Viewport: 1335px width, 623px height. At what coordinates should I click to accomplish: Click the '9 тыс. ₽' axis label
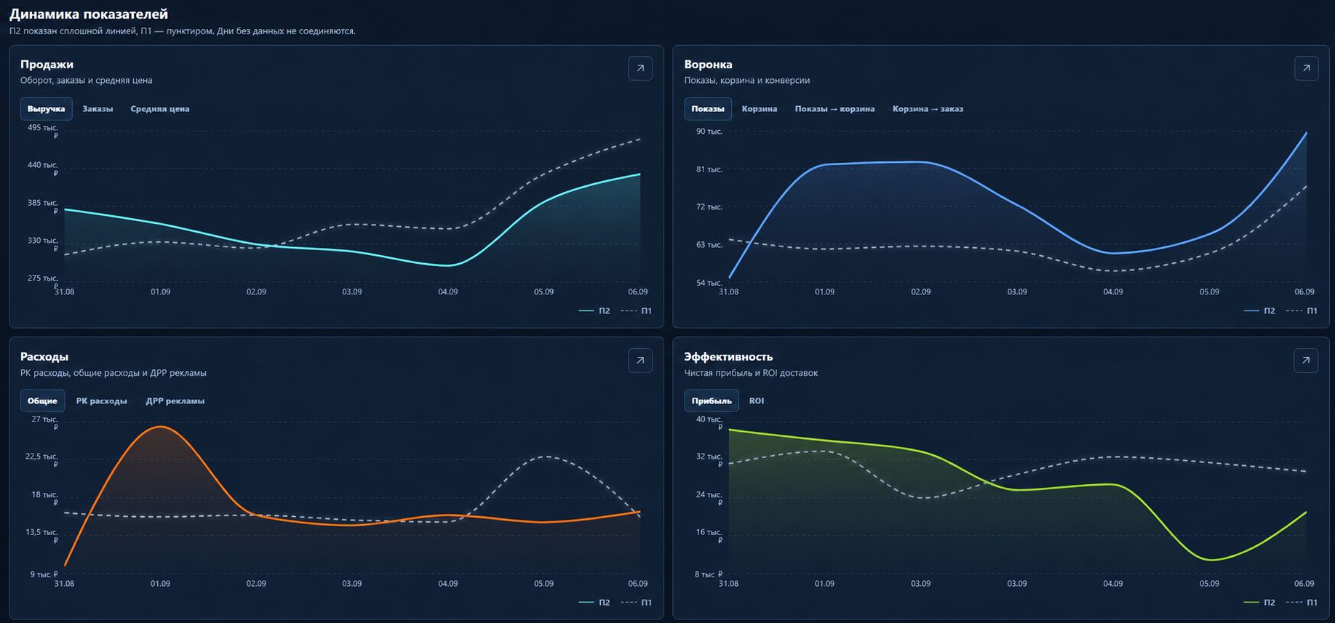click(44, 574)
